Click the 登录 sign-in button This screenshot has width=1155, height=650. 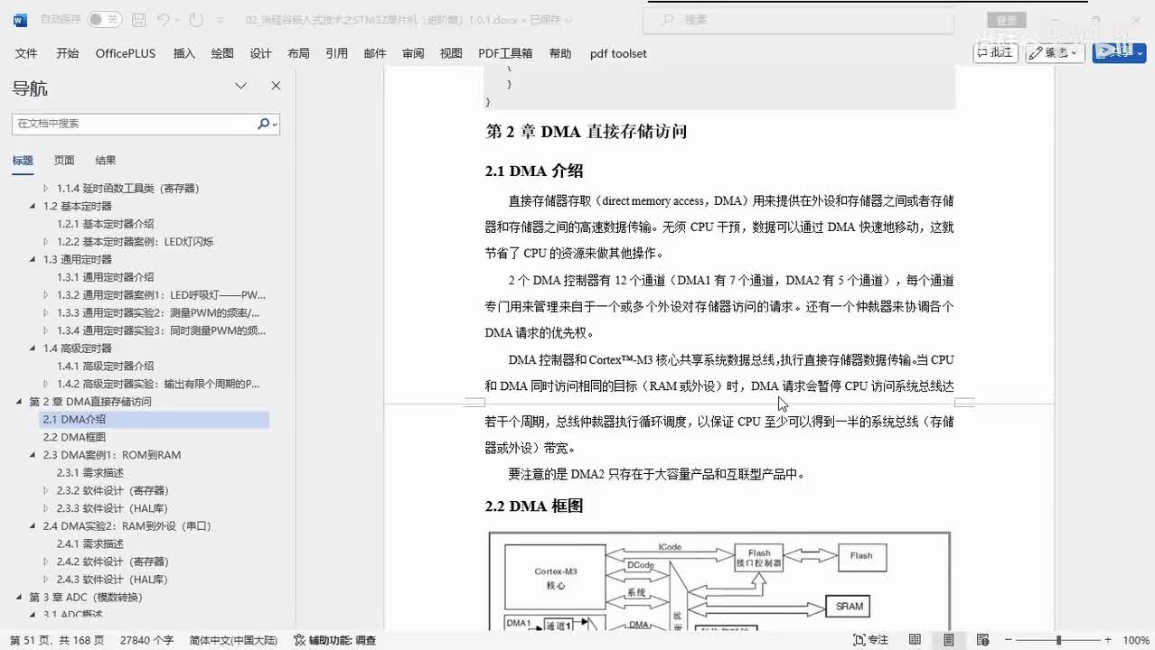coord(1006,20)
